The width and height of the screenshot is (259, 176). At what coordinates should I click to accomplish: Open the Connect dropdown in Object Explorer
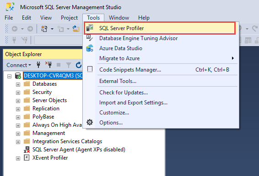point(19,65)
